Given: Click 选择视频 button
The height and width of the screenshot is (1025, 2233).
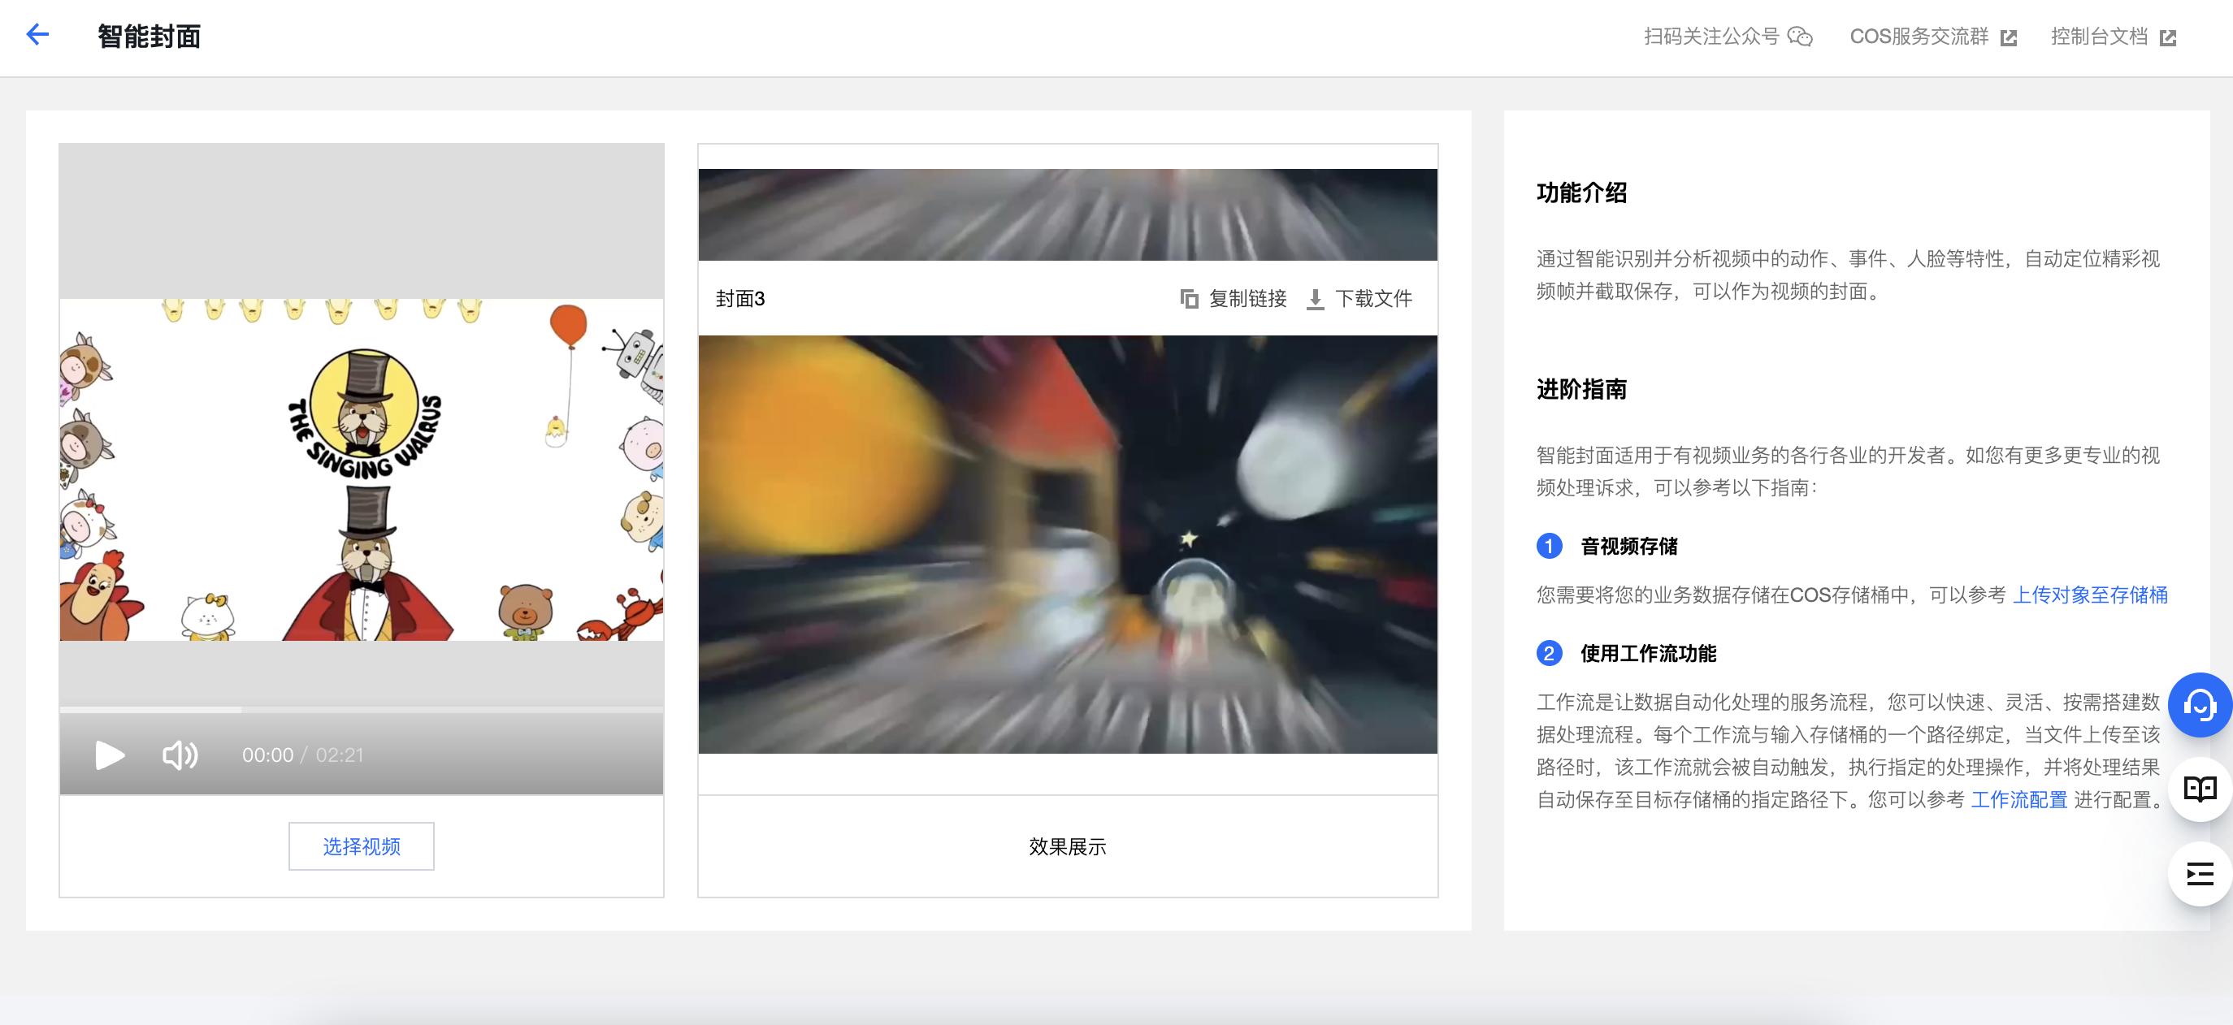Looking at the screenshot, I should point(361,846).
